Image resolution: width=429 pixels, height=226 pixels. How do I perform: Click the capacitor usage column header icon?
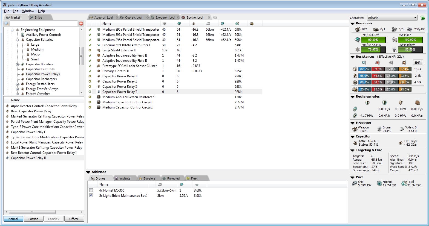click(x=194, y=24)
